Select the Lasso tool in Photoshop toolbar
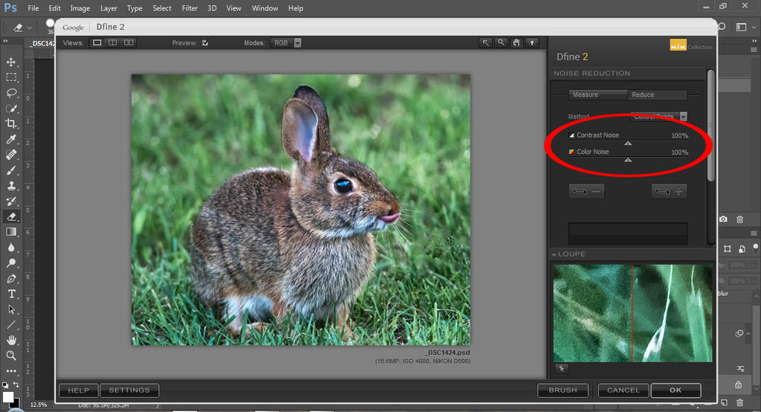761x412 pixels. tap(11, 93)
